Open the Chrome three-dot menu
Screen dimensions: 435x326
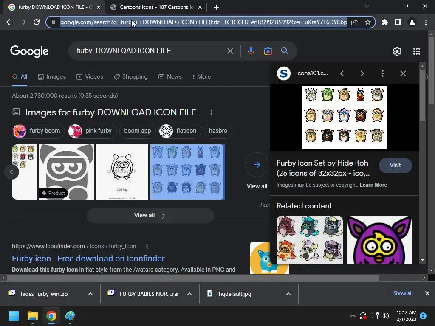[426, 22]
